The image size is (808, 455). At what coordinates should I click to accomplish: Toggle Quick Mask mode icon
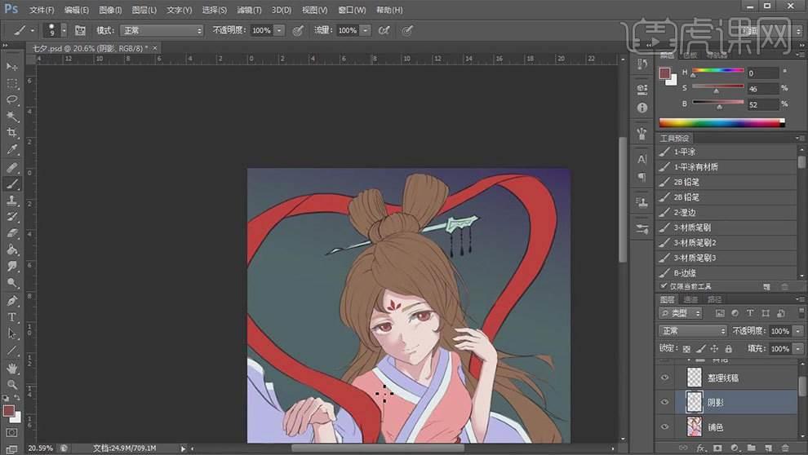[12, 433]
